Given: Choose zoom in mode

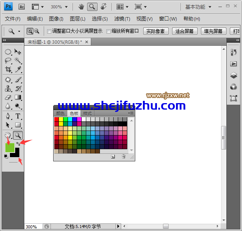Looking at the screenshot, I should coord(30,31).
